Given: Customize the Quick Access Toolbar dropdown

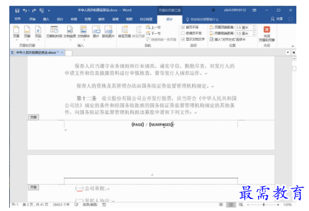Looking at the screenshot, I should [49, 11].
